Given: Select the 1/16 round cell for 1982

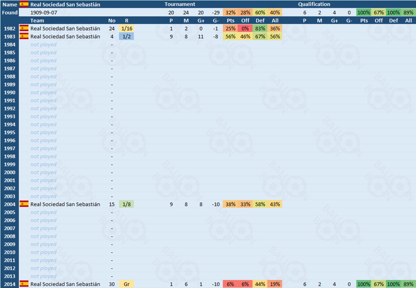Looking at the screenshot, I should coord(127,28).
